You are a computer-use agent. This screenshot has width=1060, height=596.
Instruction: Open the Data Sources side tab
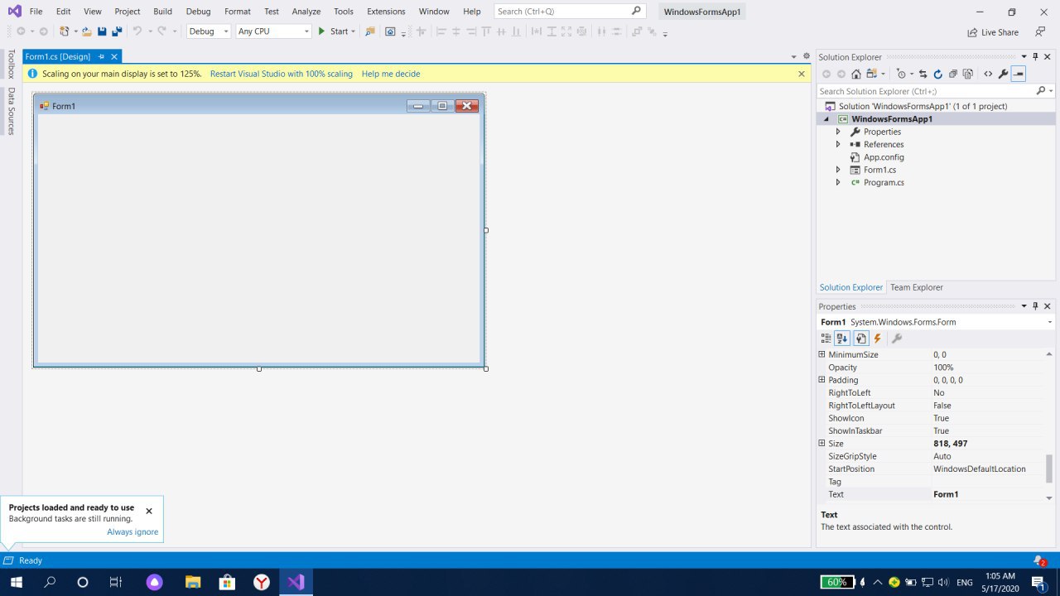(x=11, y=111)
